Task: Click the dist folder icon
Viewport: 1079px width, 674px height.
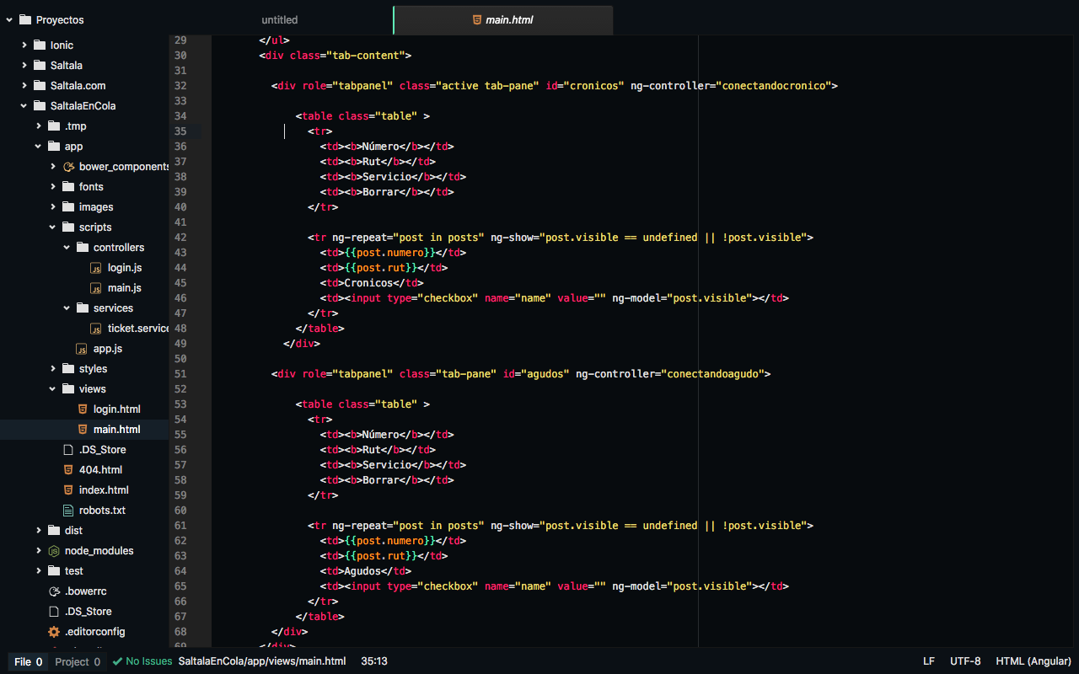Action: point(54,530)
